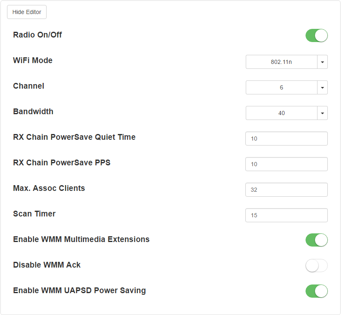
Task: Toggle Enable WMM Multimedia Extensions switch
Action: (x=316, y=240)
